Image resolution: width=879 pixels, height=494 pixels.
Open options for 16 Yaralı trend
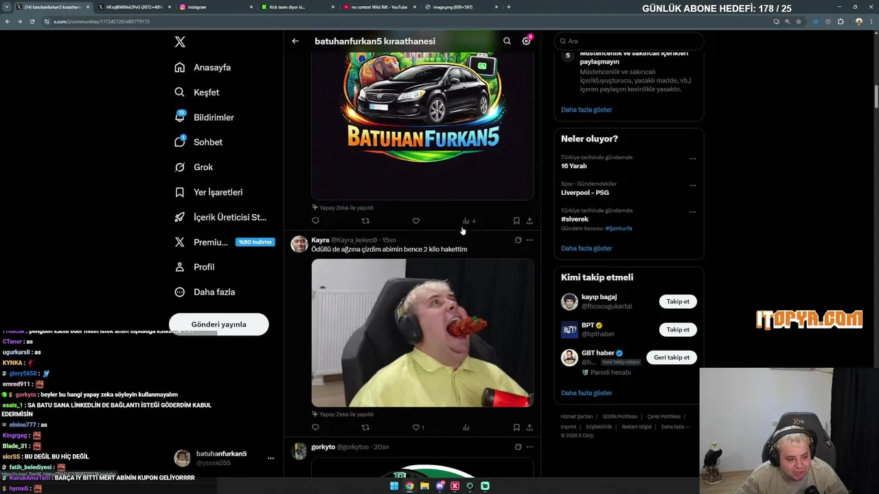point(692,158)
